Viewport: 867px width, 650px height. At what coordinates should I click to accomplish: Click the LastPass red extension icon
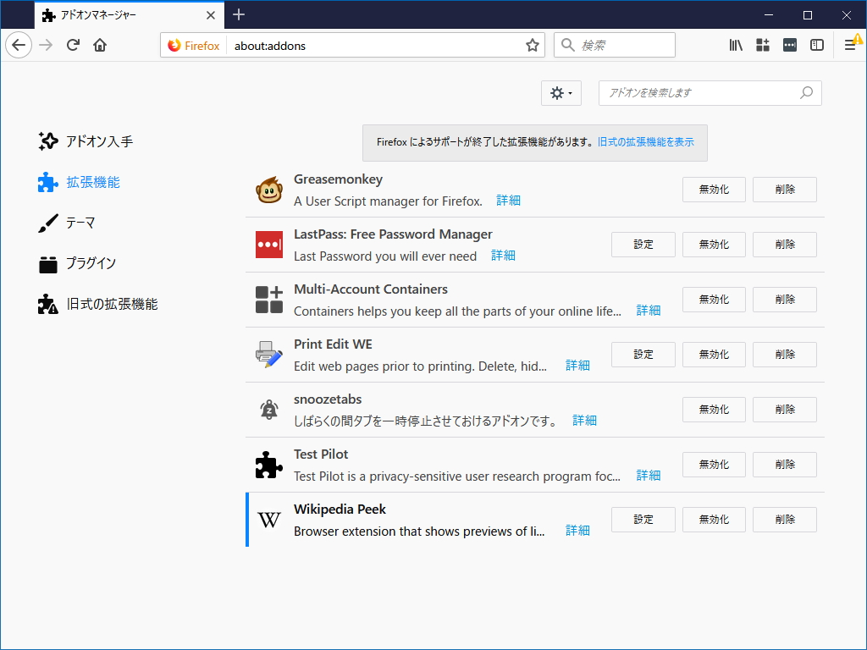(269, 245)
